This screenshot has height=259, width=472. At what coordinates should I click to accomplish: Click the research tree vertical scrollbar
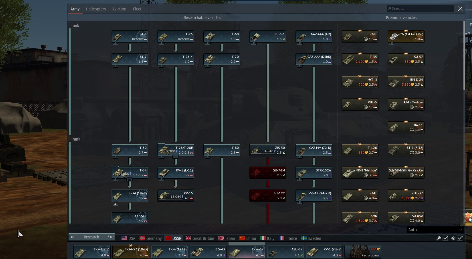(x=464, y=56)
